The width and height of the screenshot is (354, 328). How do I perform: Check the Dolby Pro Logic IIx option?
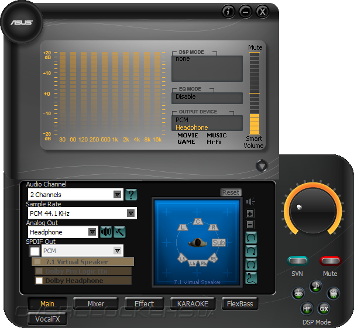pos(39,271)
